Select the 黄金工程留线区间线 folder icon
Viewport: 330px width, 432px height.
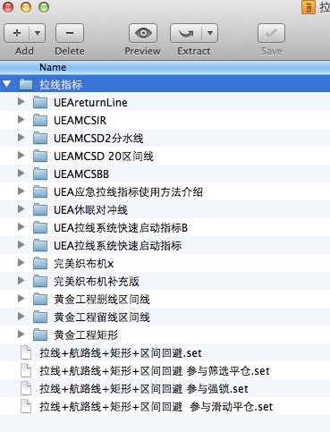(x=40, y=317)
